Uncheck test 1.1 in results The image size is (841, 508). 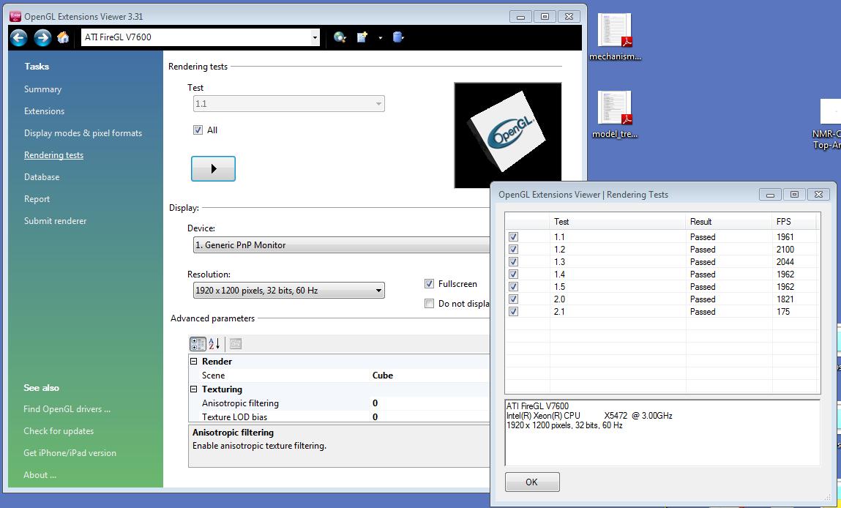pos(513,236)
